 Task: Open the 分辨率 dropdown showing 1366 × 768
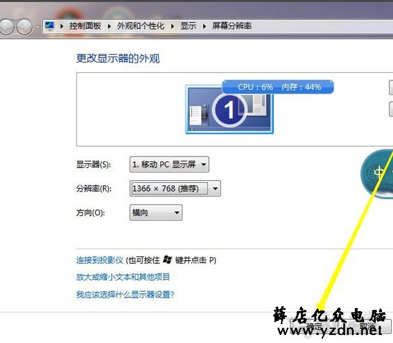(x=175, y=188)
